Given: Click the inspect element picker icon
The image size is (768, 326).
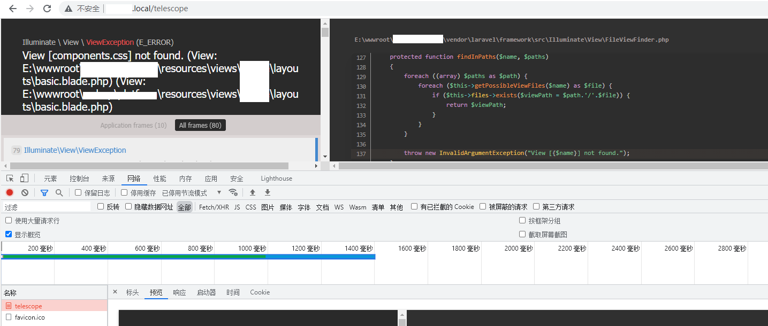Looking at the screenshot, I should tap(10, 178).
